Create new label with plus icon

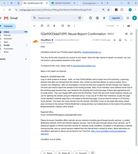tap(26, 59)
